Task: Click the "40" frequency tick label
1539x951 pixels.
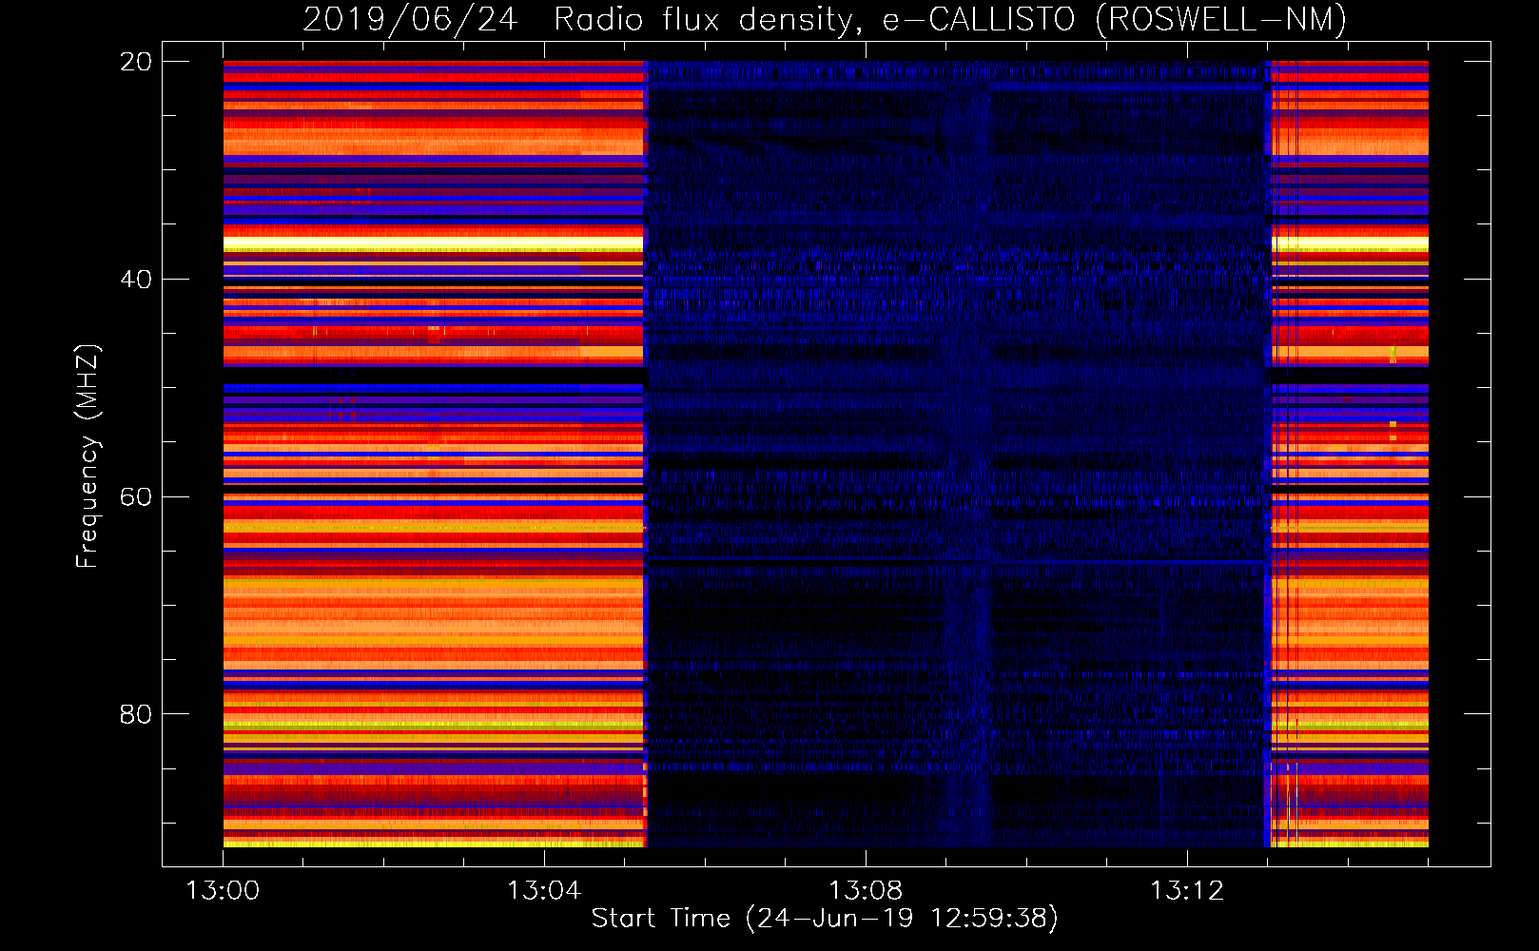Action: 135,280
